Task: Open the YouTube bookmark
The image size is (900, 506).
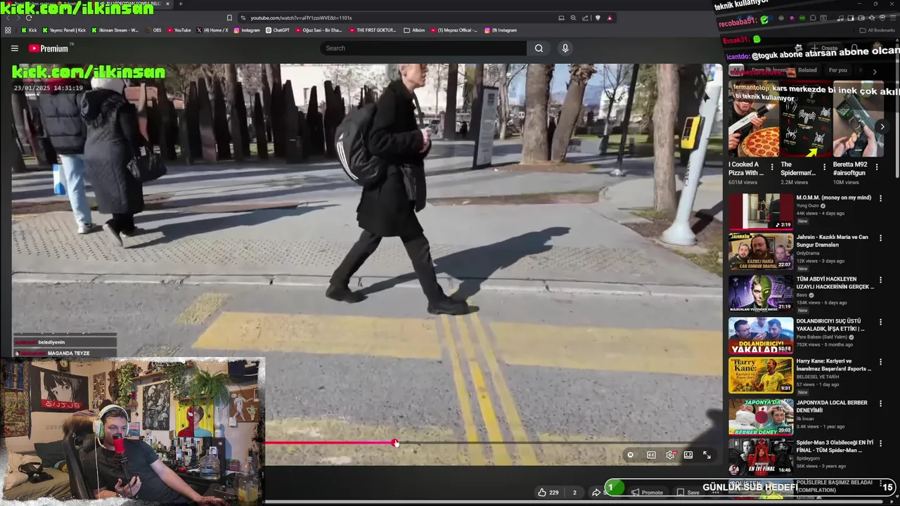Action: point(179,30)
